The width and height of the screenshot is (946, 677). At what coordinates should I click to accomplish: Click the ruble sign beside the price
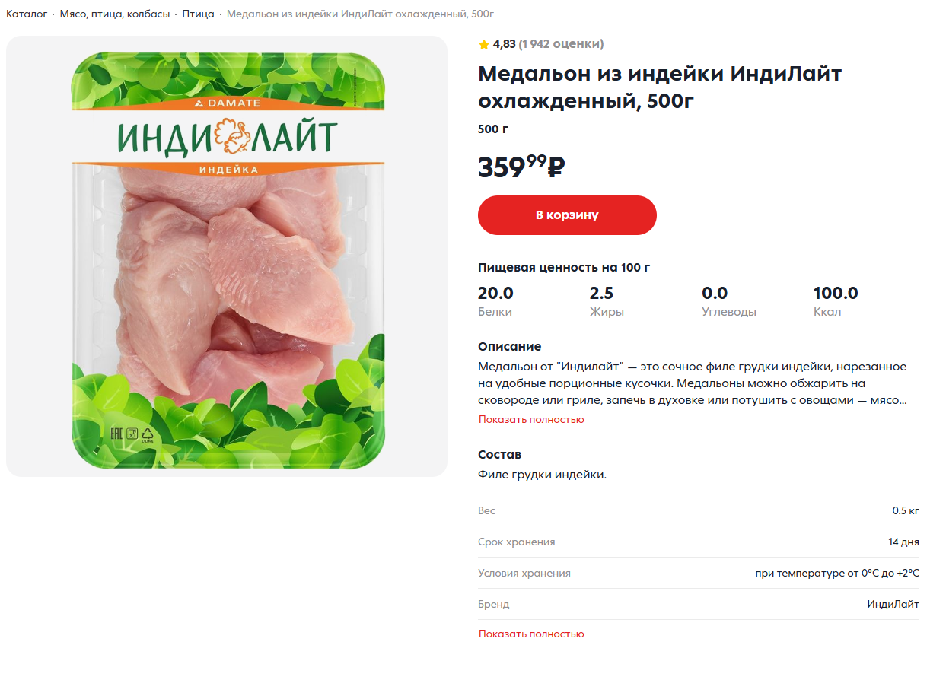[x=556, y=167]
